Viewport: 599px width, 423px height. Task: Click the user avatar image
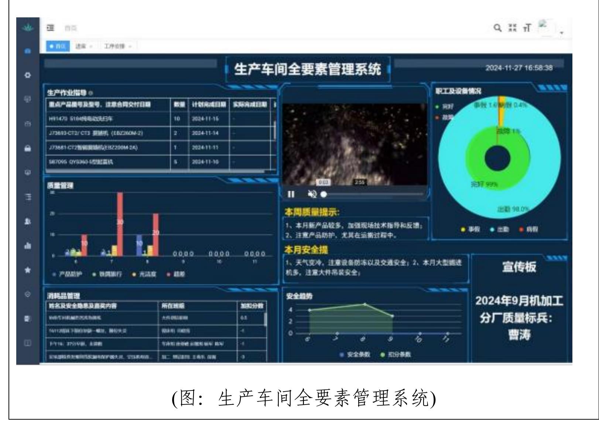(546, 27)
